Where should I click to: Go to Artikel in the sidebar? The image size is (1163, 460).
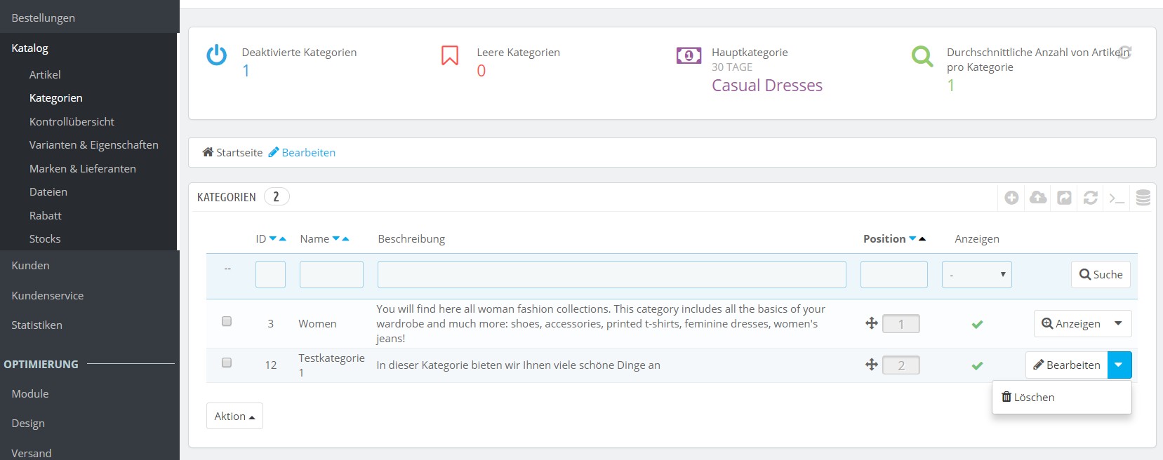[x=45, y=74]
